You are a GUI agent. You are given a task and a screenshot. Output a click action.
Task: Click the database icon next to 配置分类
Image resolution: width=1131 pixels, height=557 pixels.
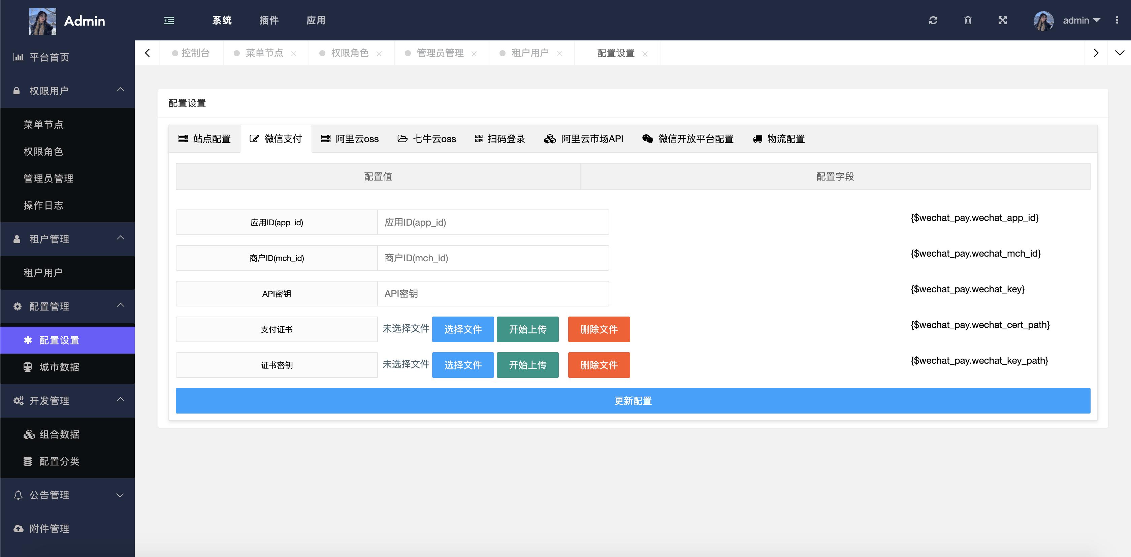[x=28, y=461]
